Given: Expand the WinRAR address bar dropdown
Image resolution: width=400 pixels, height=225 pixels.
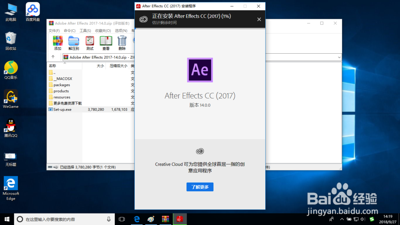Looking at the screenshot, I should pyautogui.click(x=339, y=57).
